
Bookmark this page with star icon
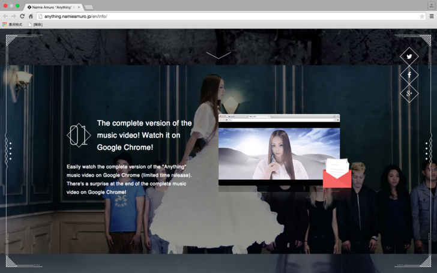pos(421,16)
